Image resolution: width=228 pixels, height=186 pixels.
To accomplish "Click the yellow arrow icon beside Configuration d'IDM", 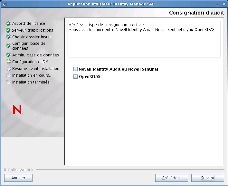I will point(8,62).
